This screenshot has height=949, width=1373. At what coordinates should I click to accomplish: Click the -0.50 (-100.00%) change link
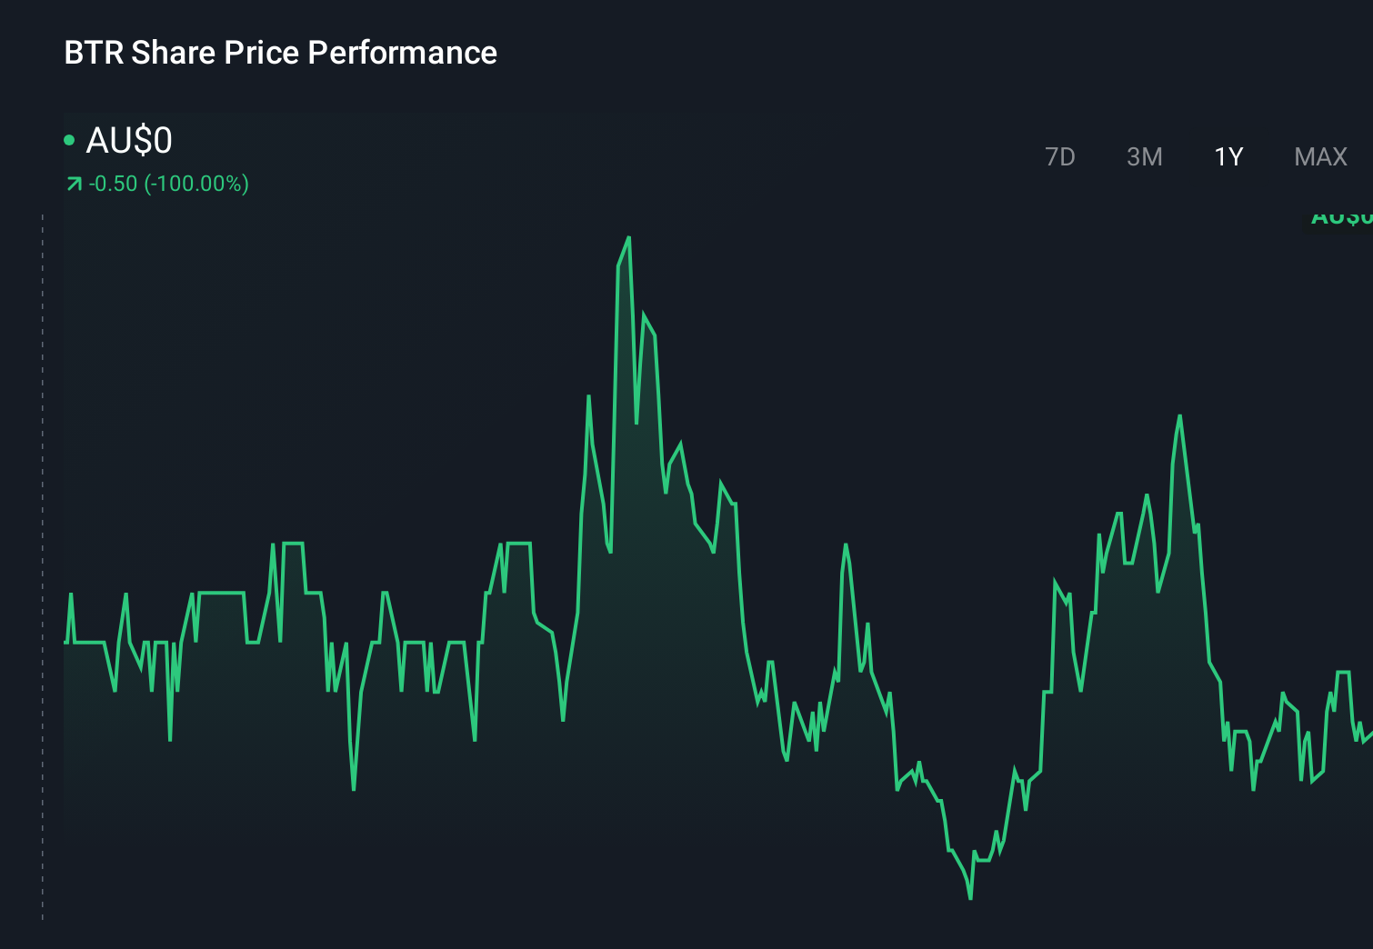[x=168, y=183]
